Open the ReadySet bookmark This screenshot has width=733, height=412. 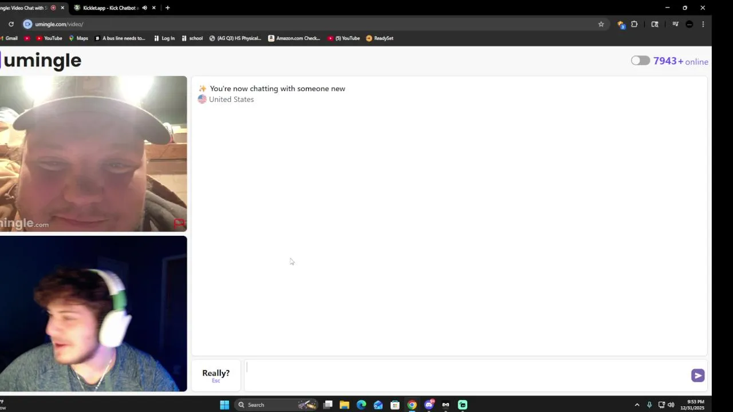tap(380, 38)
